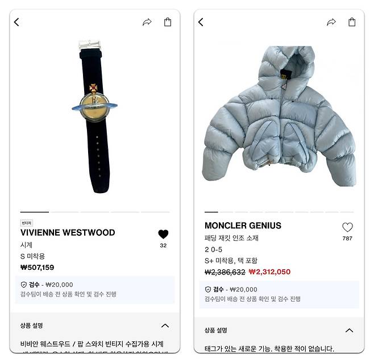Open the light blue puffer jacket photo
The width and height of the screenshot is (374, 363).
[279, 116]
